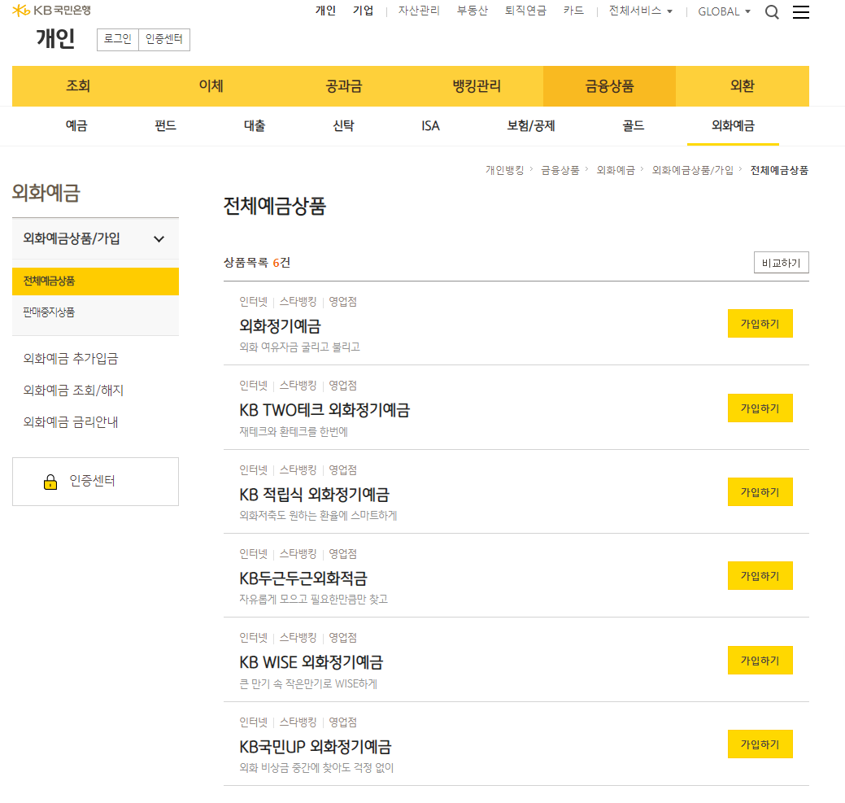Click the KB국민은행 logo
The image size is (845, 803).
pos(52,11)
